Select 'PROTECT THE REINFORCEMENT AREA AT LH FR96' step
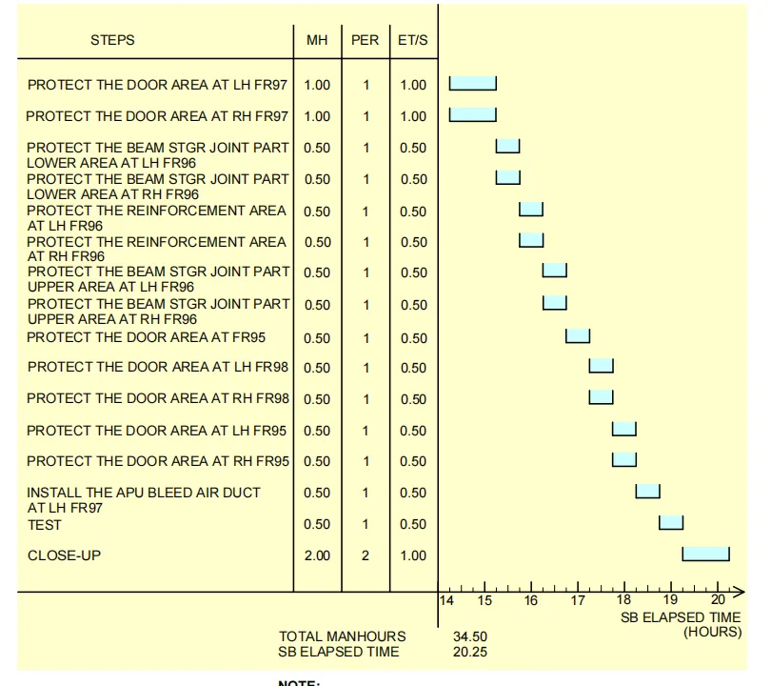The image size is (771, 686). (x=156, y=218)
